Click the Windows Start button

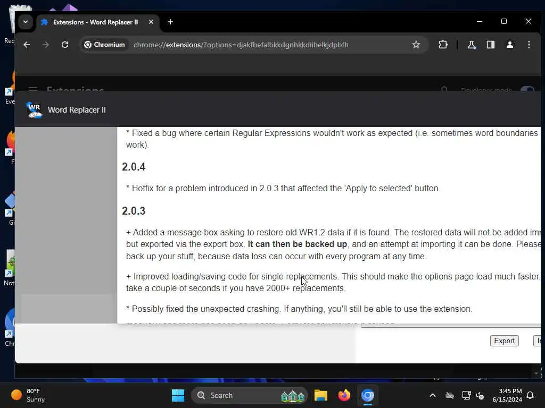tap(178, 395)
